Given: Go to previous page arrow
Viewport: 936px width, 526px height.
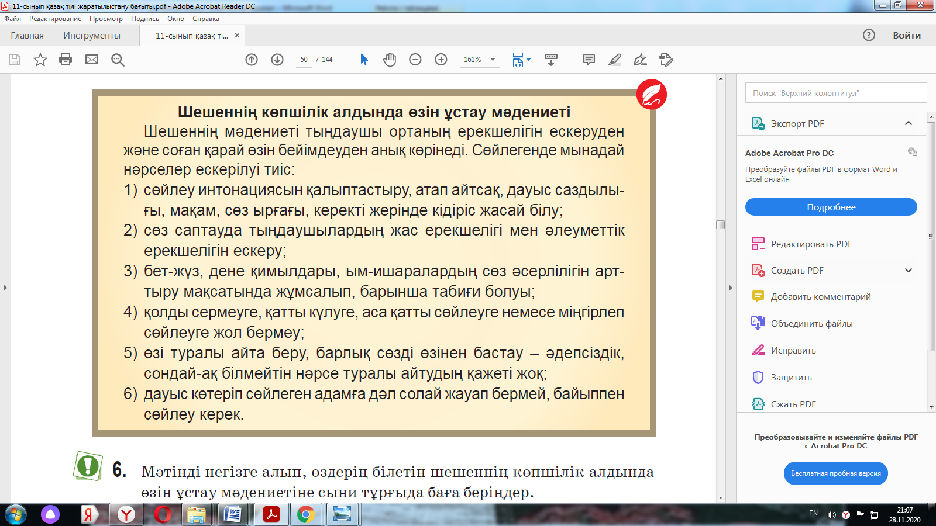Looking at the screenshot, I should (x=252, y=60).
